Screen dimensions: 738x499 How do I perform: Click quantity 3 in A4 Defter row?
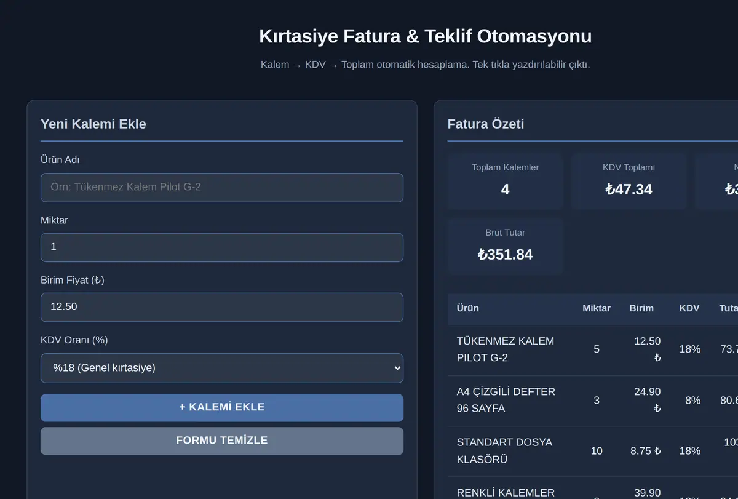pyautogui.click(x=597, y=401)
